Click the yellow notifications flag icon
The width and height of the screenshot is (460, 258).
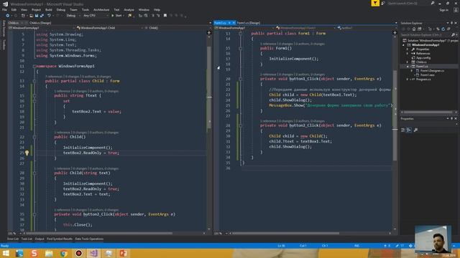tap(375, 3)
